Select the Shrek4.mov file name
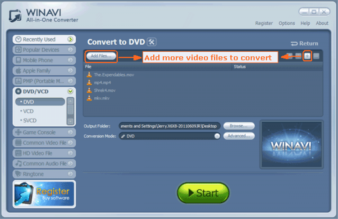The height and width of the screenshot is (219, 338). tap(105, 90)
